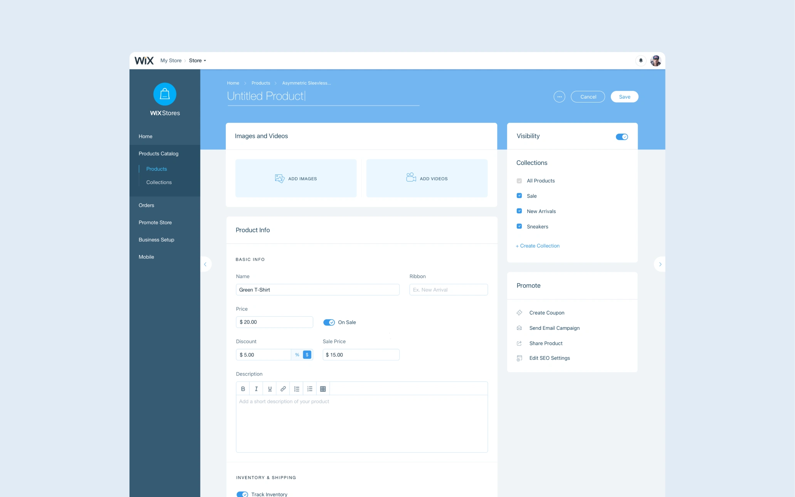Image resolution: width=795 pixels, height=497 pixels.
Task: Click the Bold formatting icon
Action: (243, 389)
